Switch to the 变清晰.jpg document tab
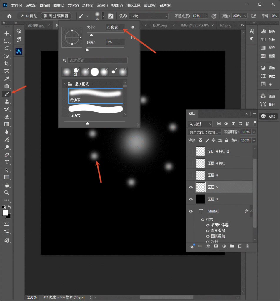Image resolution: width=280 pixels, height=301 pixels. click(x=36, y=25)
